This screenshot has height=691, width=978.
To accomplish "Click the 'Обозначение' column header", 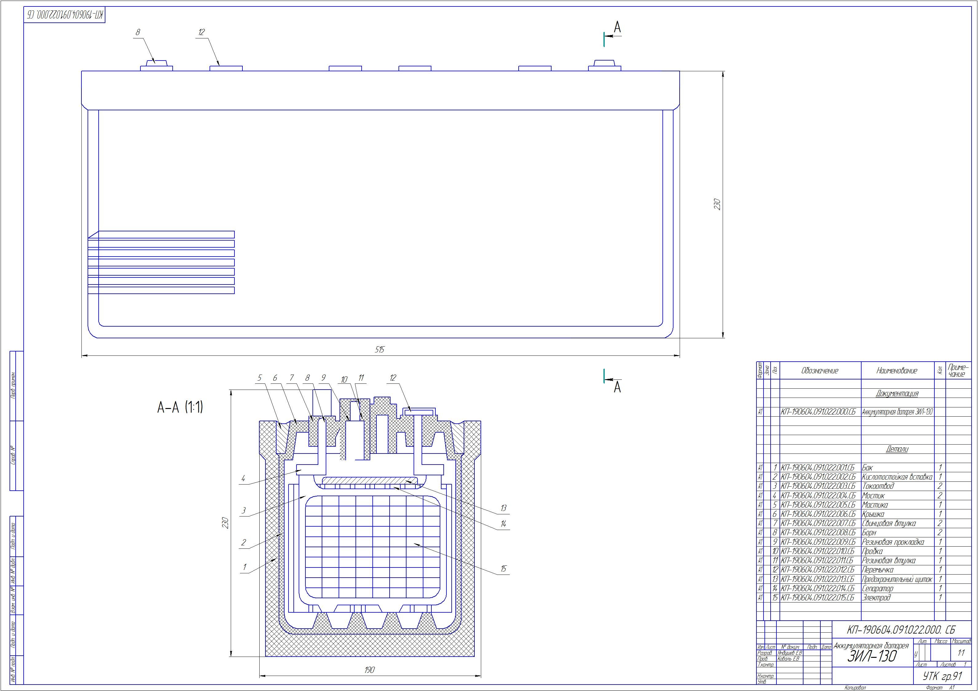I will coord(819,371).
